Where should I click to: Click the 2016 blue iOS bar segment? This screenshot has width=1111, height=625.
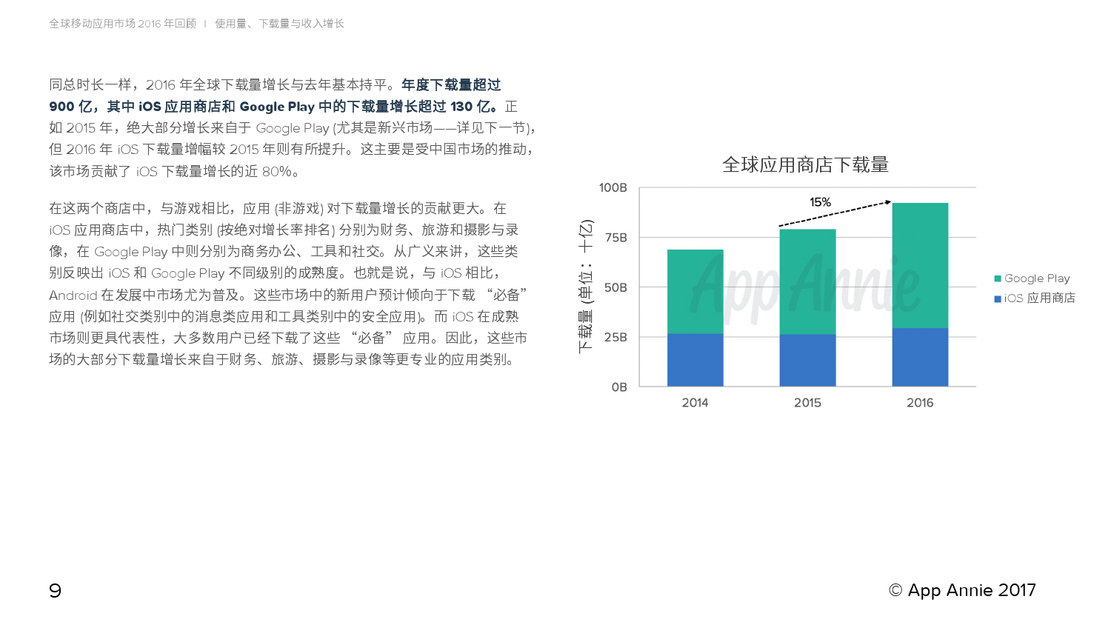(921, 357)
